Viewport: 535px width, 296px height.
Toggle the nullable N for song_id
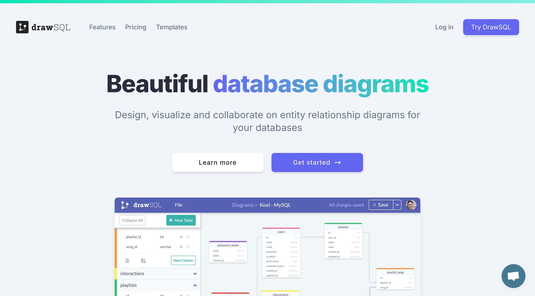tap(181, 247)
